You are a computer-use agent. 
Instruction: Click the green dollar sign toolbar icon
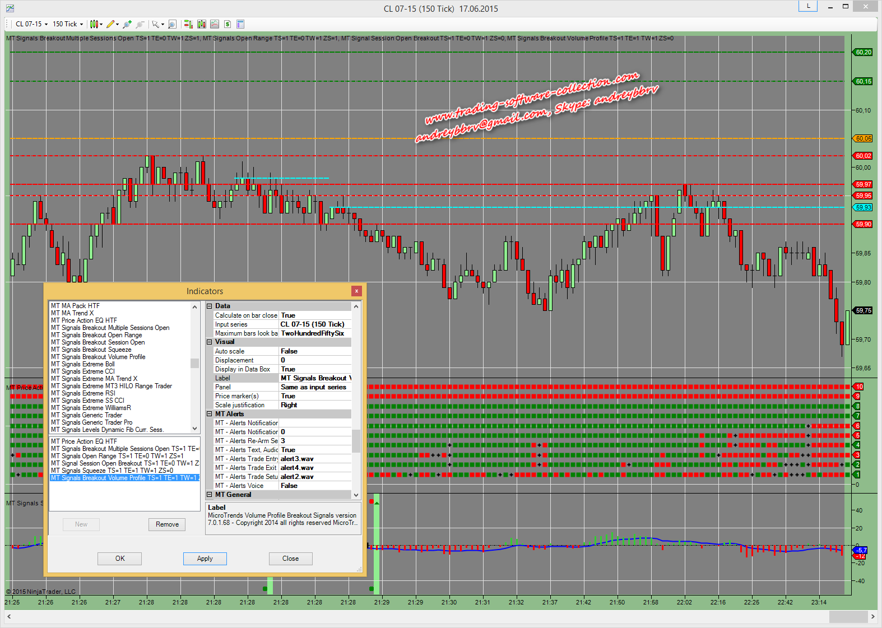pyautogui.click(x=228, y=24)
